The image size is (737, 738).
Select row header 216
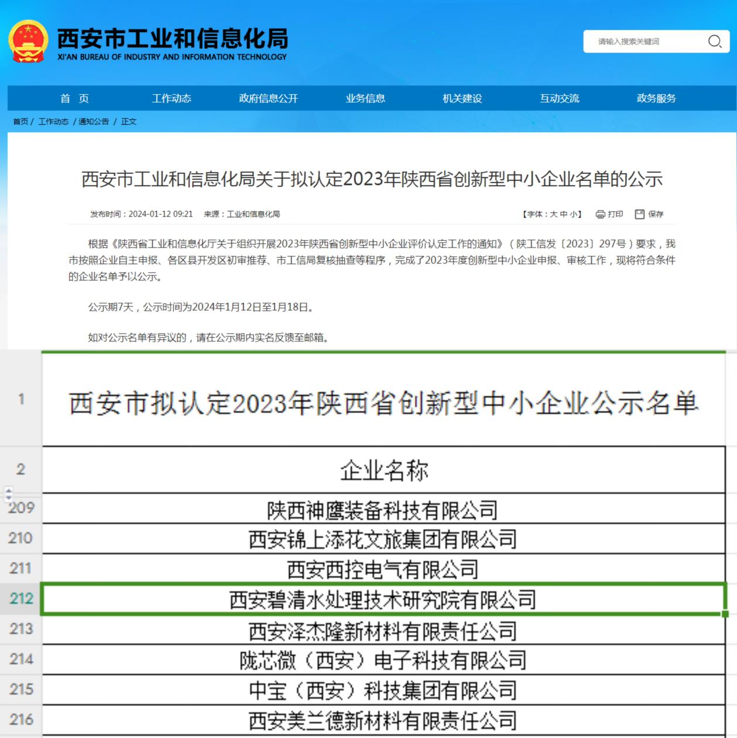pos(21,720)
